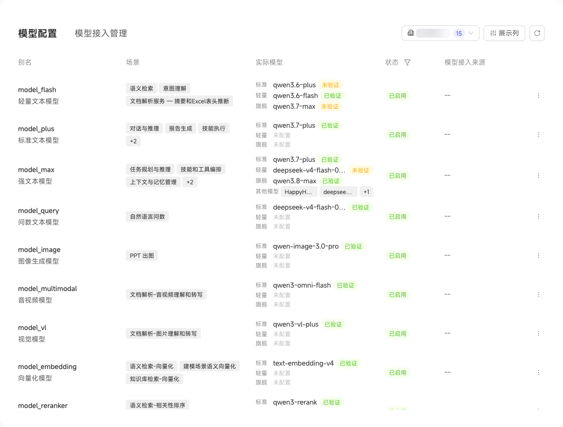Click the 建模场景语义向量化 scene tag

[x=210, y=367]
